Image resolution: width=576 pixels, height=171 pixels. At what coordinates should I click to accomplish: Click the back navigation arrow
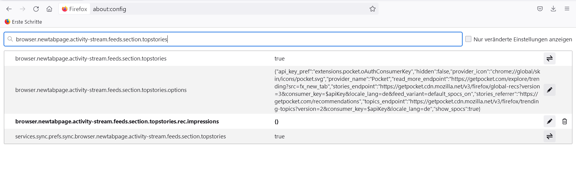click(x=9, y=9)
